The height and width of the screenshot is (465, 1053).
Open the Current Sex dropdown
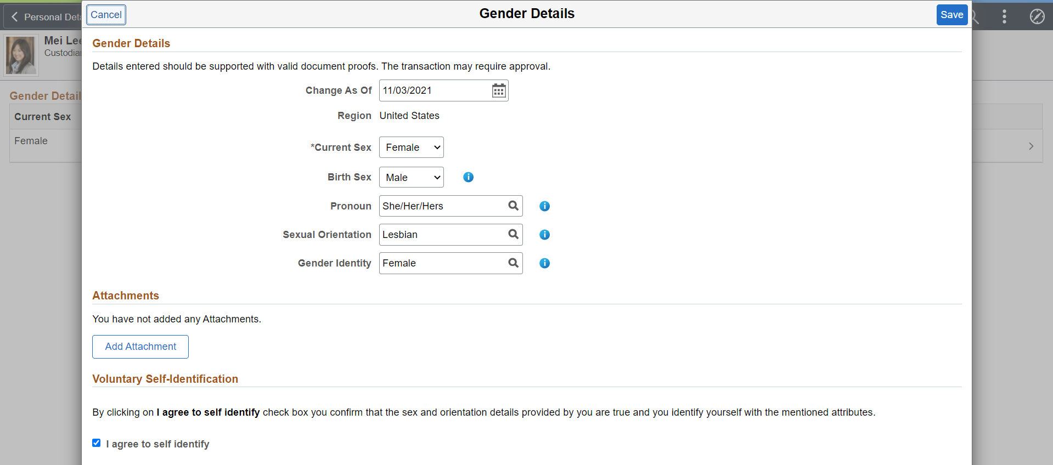411,148
